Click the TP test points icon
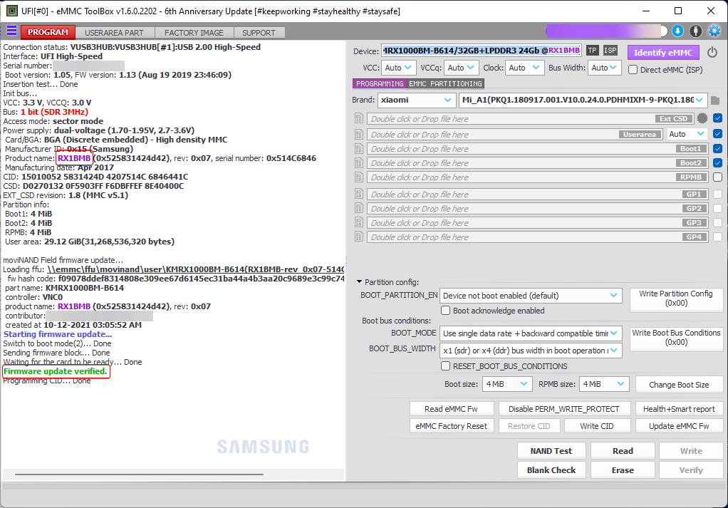The height and width of the screenshot is (508, 728). click(593, 50)
